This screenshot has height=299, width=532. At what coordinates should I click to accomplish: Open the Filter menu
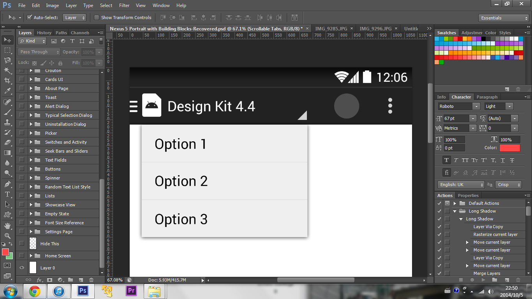[124, 5]
